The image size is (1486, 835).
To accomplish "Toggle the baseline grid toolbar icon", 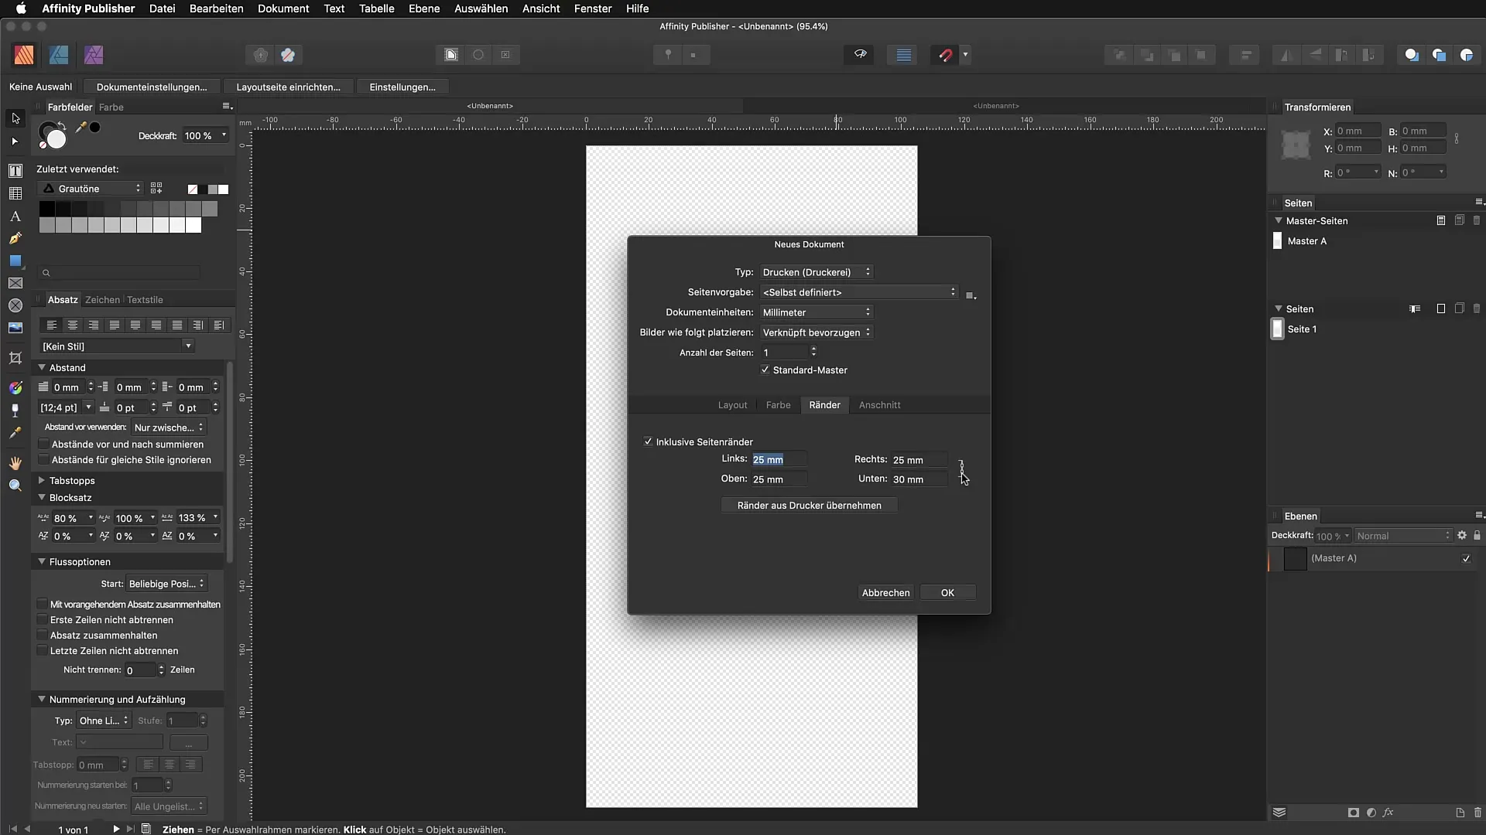I will [903, 55].
